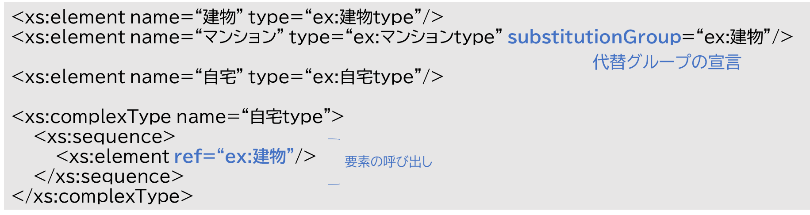The image size is (810, 215).
Task: Click the blue bracket beside xs:sequence
Action: click(334, 161)
